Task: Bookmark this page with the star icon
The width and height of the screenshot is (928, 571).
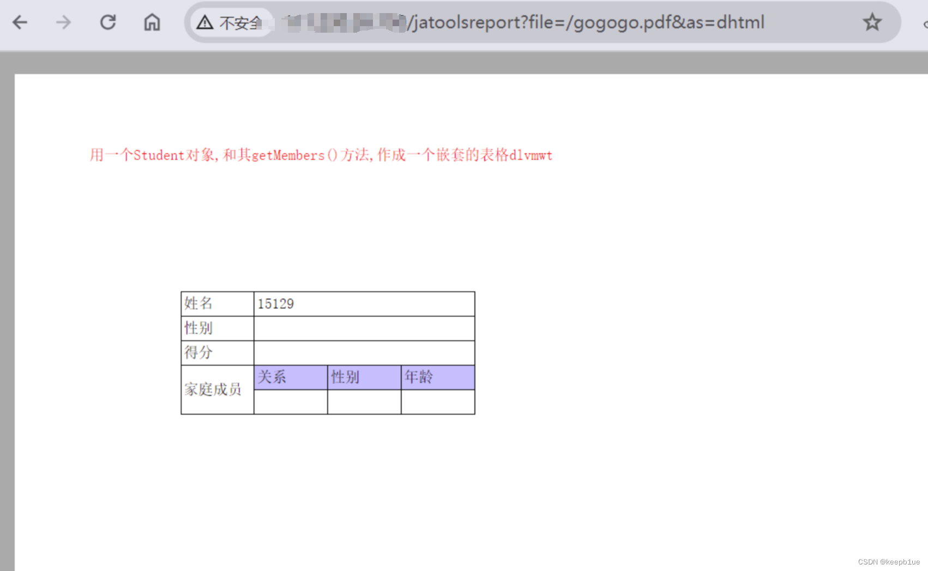Action: click(x=872, y=22)
